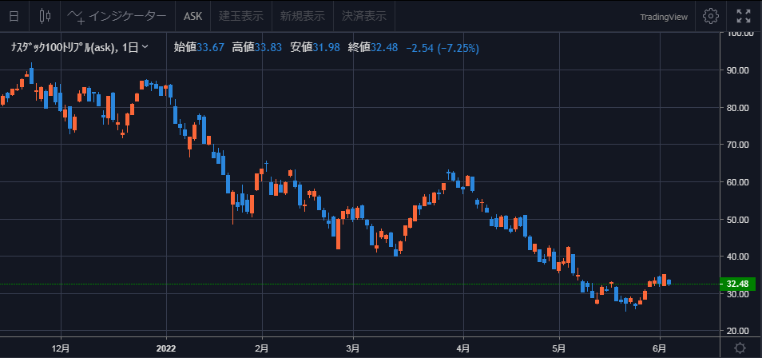Image resolution: width=762 pixels, height=358 pixels.
Task: Click the 3月 time axis label
Action: click(353, 348)
